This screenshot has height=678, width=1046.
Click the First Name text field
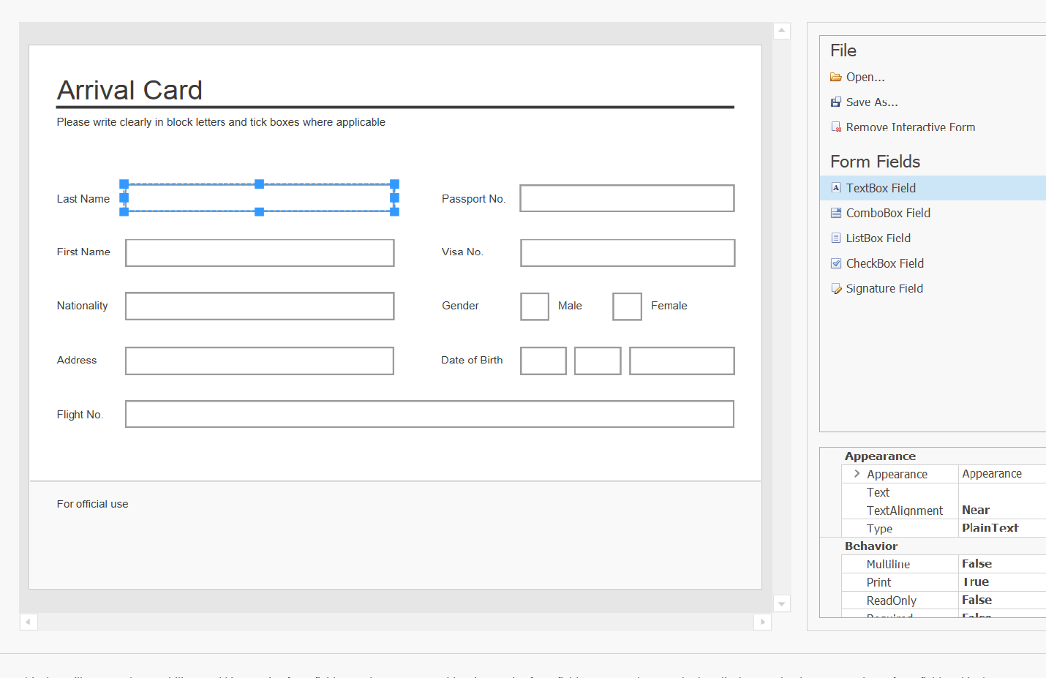click(x=260, y=253)
